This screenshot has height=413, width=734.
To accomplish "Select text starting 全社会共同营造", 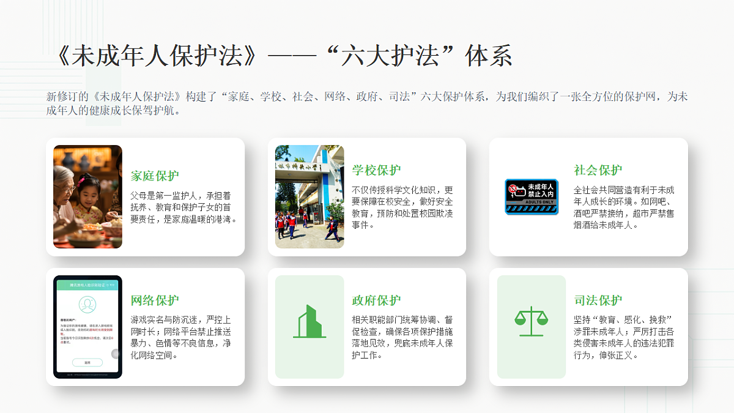I will [625, 207].
